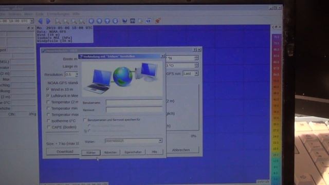Image resolution: width=329 pixels, height=185 pixels.
Task: Click Hilfe button in dial-up dialog
Action: pyautogui.click(x=155, y=152)
